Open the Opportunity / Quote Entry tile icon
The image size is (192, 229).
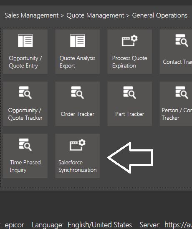[x=25, y=40]
